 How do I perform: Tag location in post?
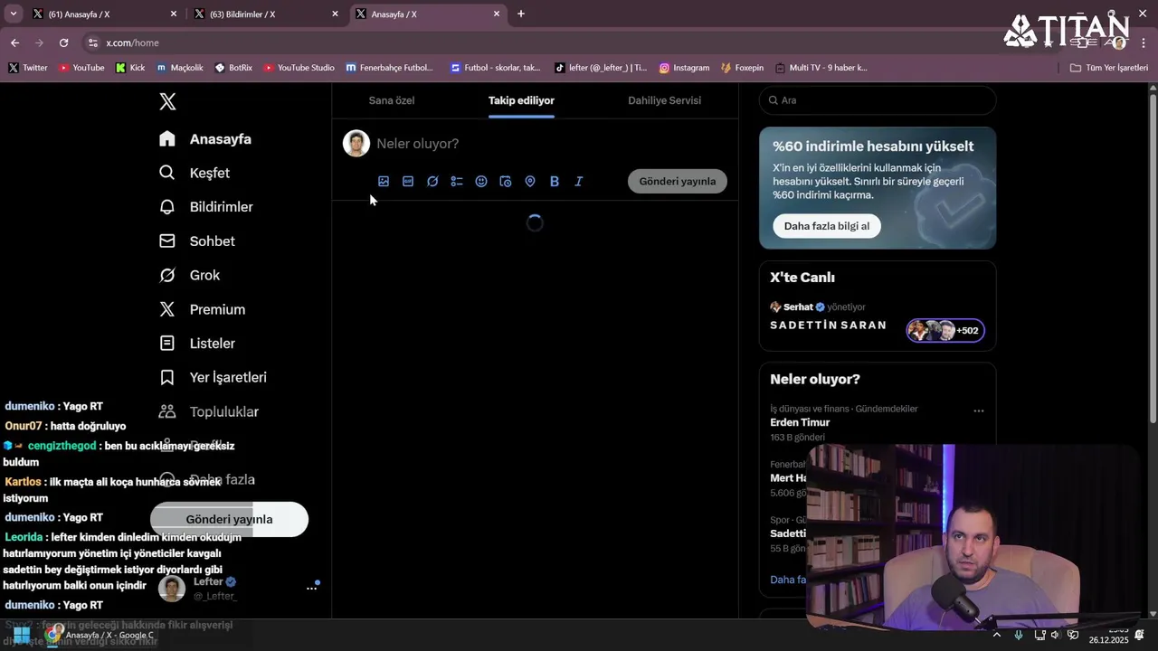click(x=530, y=182)
